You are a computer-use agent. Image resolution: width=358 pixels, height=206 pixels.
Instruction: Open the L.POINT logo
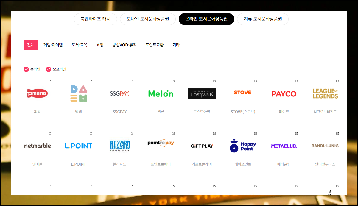[79, 146]
